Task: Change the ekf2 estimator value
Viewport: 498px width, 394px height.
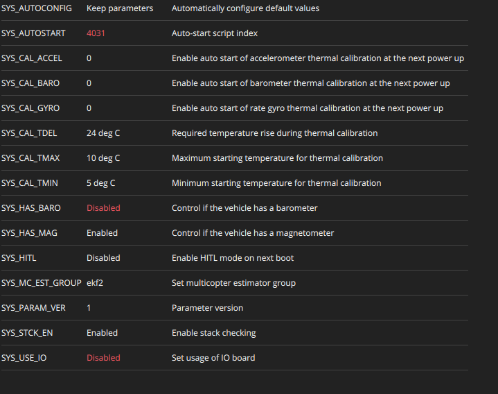Action: coord(95,283)
